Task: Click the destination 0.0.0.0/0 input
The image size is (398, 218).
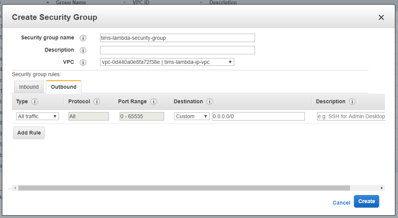Action: click(258, 116)
